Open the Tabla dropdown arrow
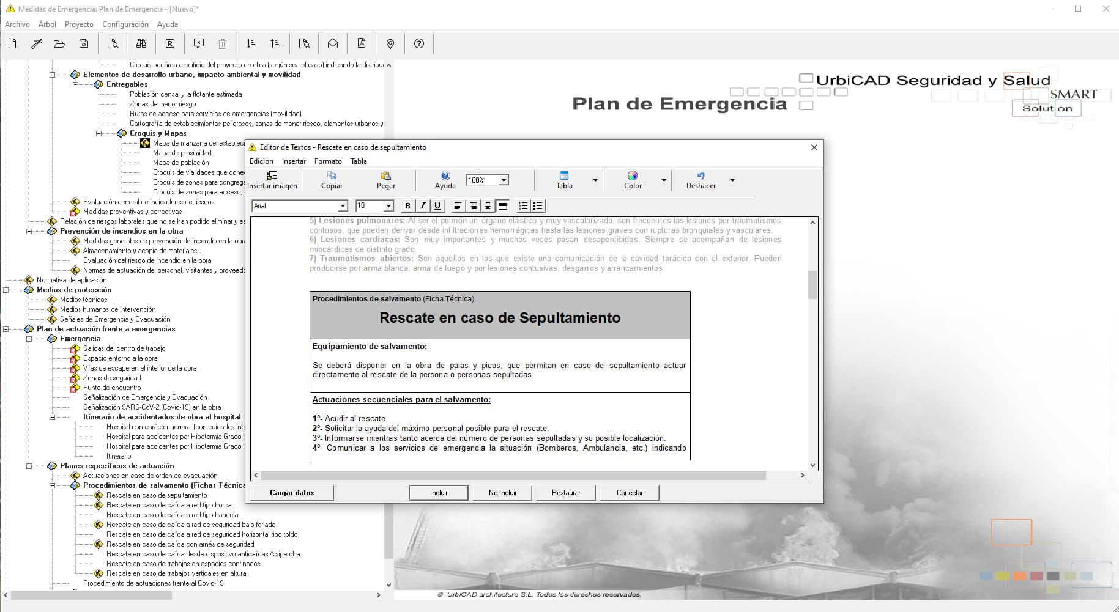 [595, 180]
